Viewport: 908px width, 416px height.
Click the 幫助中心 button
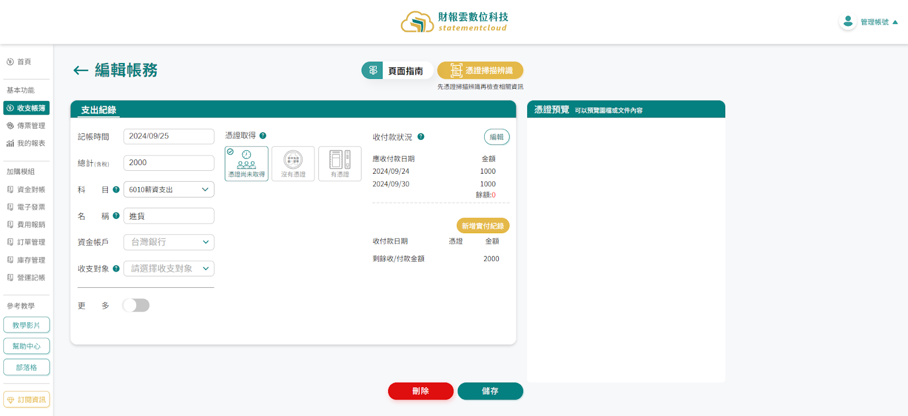tap(27, 346)
